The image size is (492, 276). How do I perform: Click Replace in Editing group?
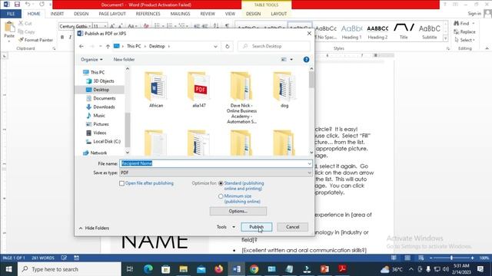click(464, 32)
